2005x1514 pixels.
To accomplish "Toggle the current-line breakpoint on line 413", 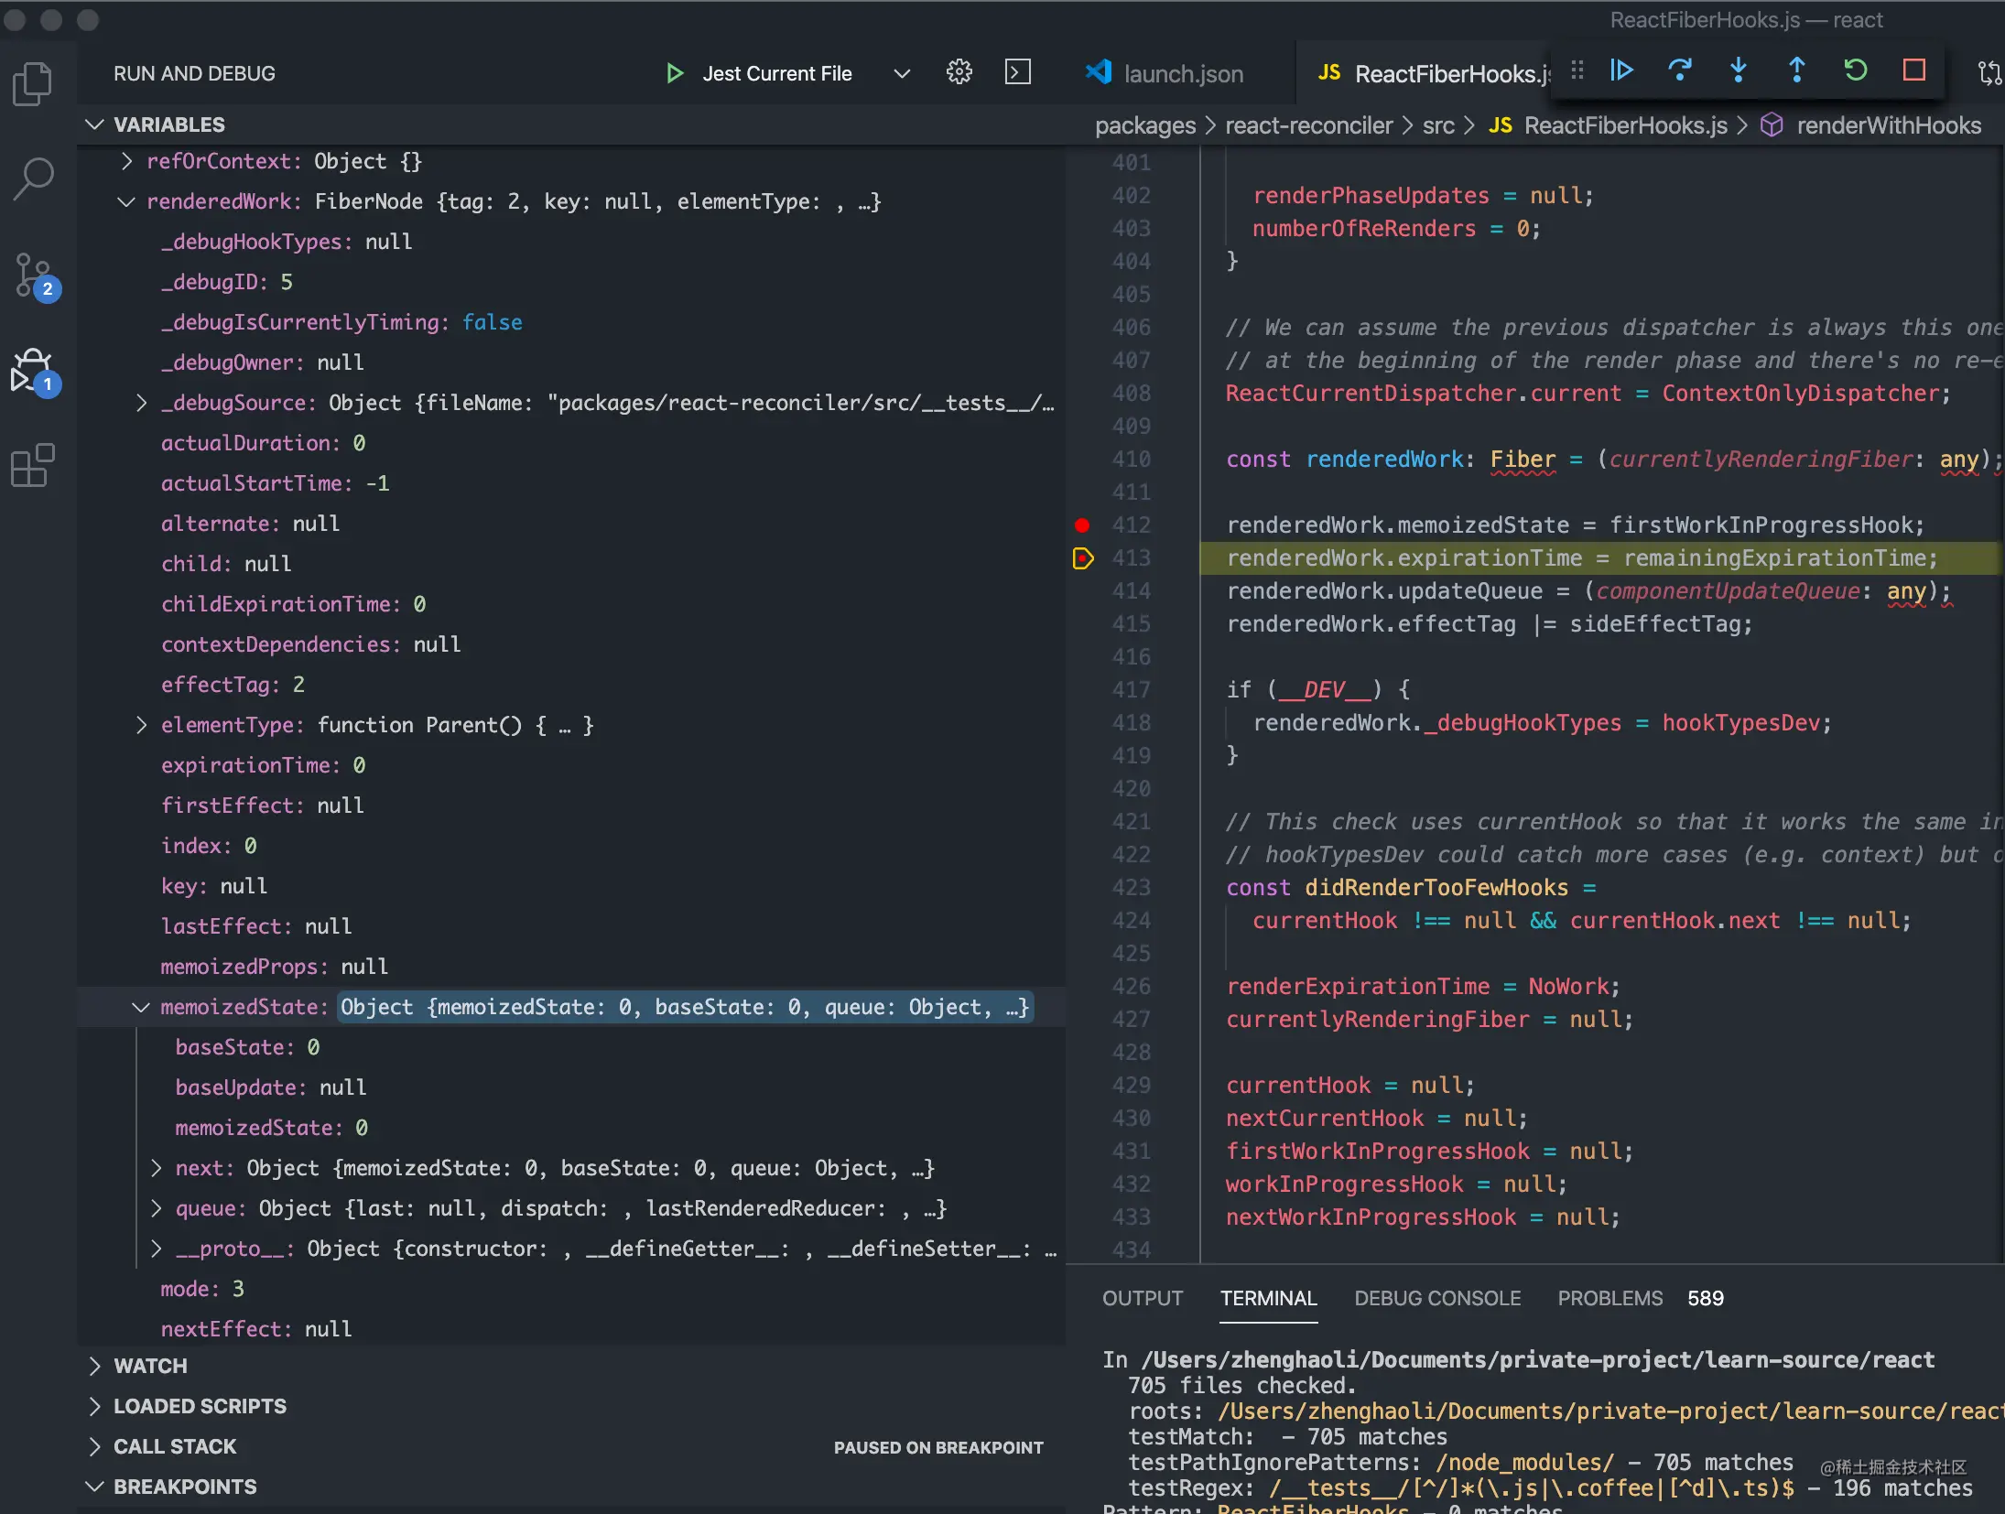I will click(1082, 557).
